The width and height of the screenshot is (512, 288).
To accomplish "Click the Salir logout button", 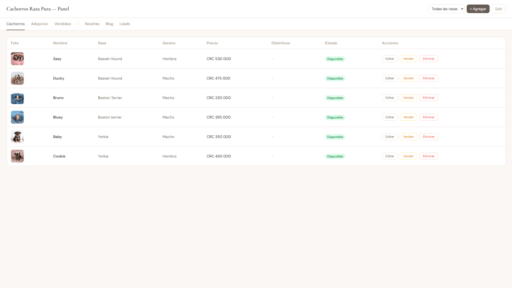I will 498,9.
